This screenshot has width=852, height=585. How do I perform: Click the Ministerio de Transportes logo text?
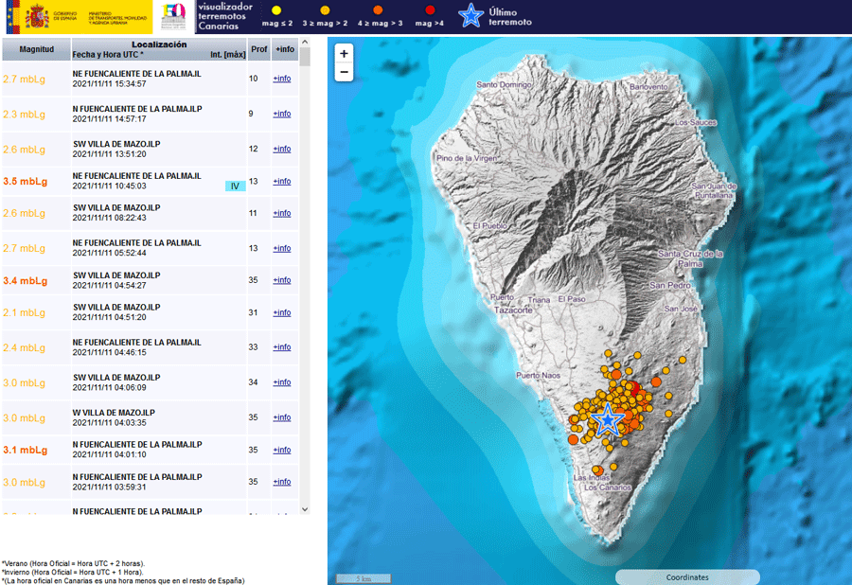[x=117, y=18]
